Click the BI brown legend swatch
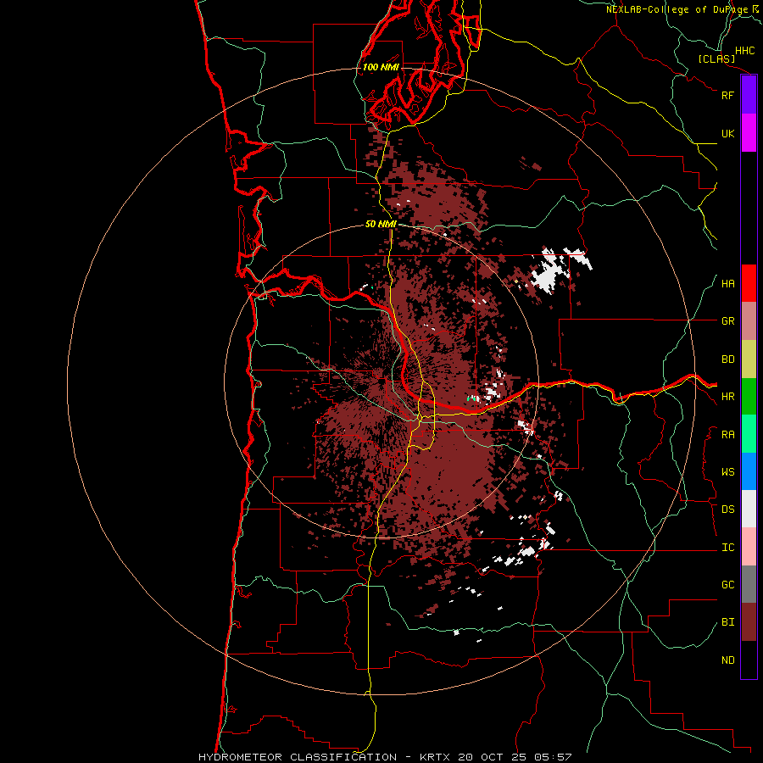The image size is (763, 763). click(x=749, y=622)
